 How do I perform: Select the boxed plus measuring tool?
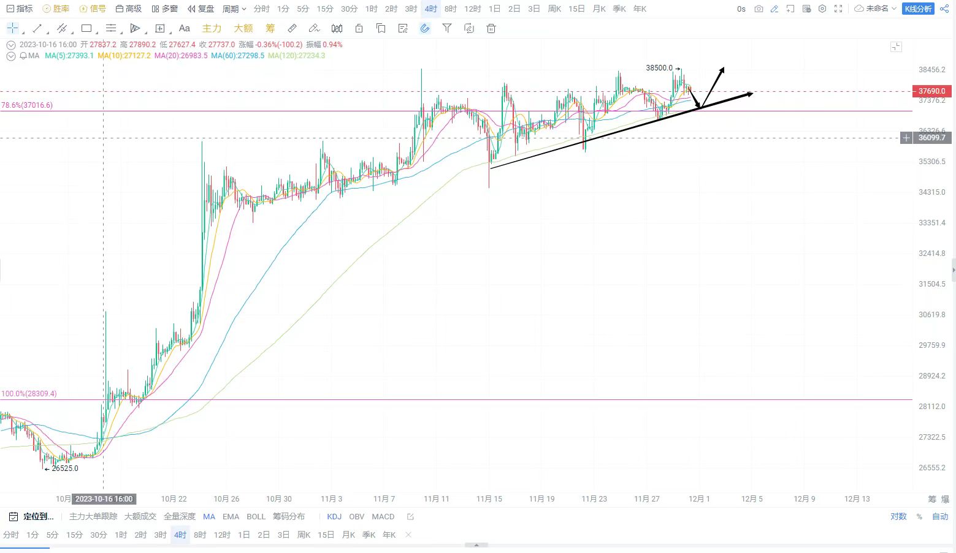160,28
